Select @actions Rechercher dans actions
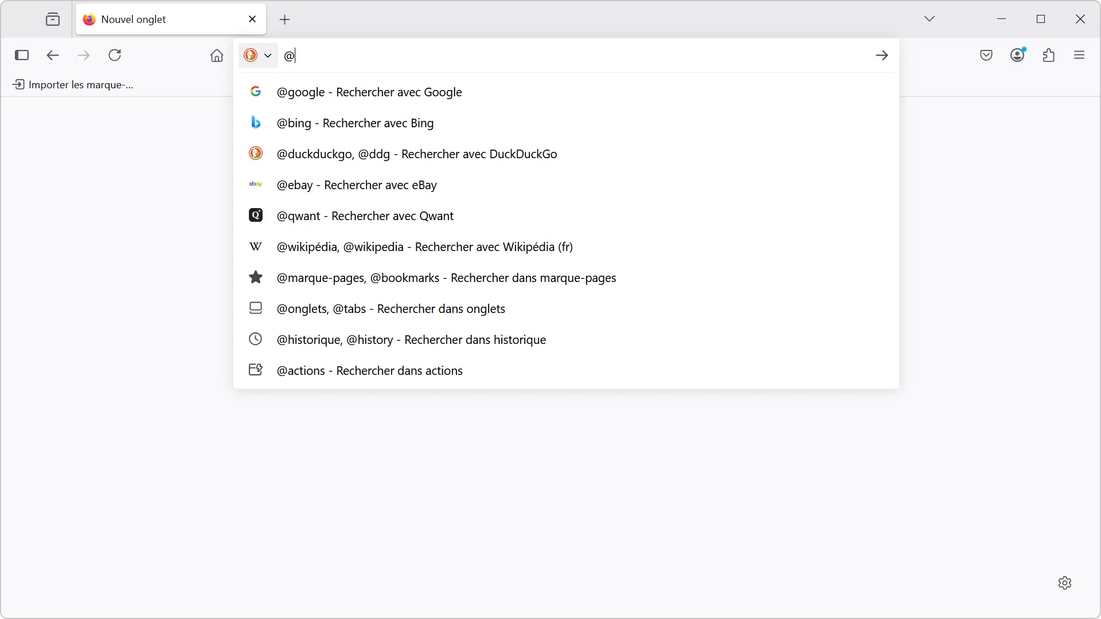This screenshot has width=1101, height=619. [566, 370]
